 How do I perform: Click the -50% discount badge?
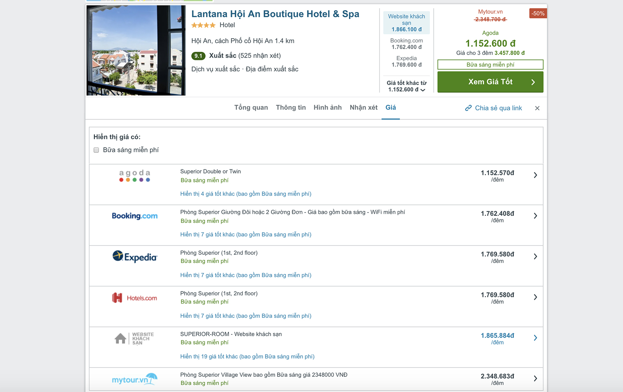coord(538,14)
